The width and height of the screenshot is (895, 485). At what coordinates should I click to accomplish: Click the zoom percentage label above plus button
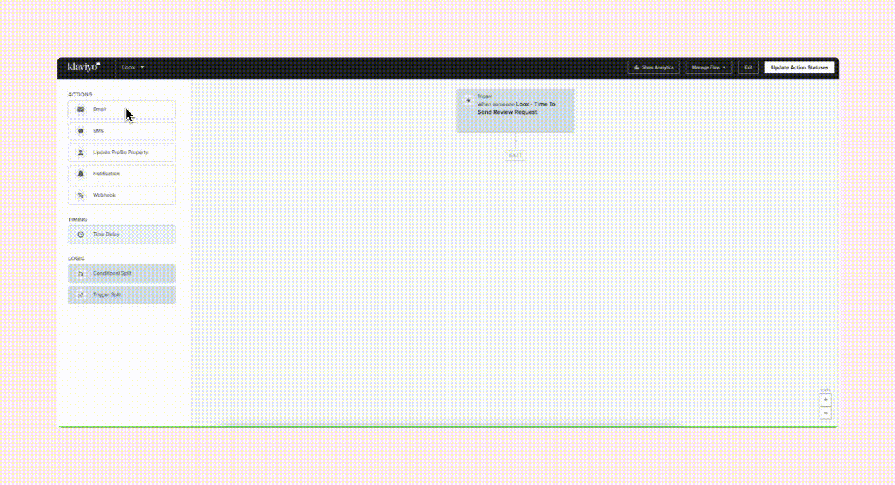[x=825, y=390]
